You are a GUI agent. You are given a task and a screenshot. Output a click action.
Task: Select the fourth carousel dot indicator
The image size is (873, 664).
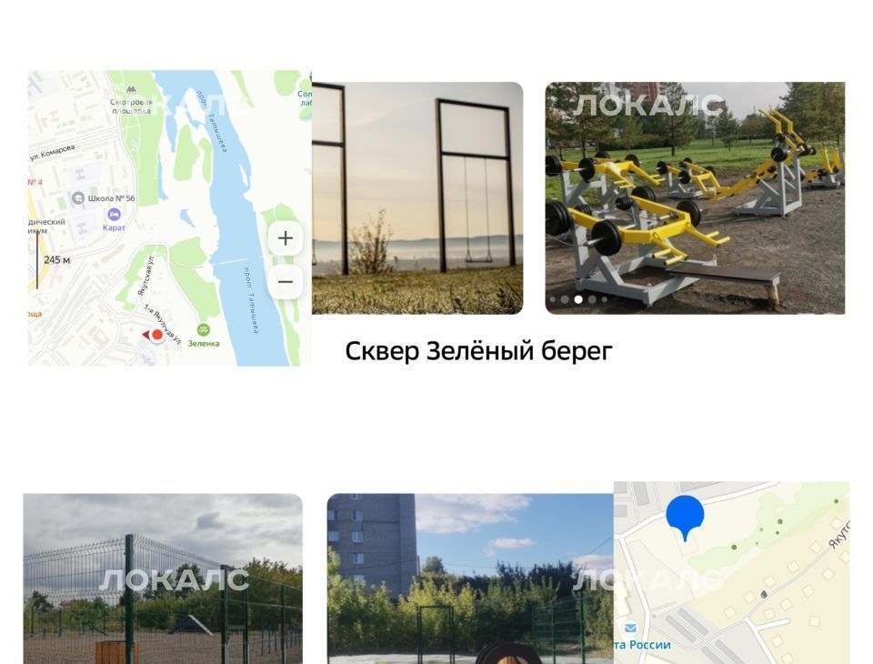[592, 299]
